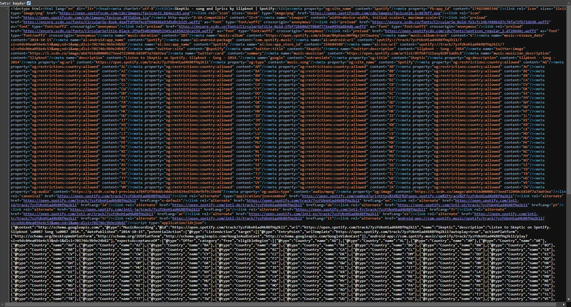The image size is (571, 307).
Task: Open the favicon.0f31d2ea.ico link
Action: (86, 18)
